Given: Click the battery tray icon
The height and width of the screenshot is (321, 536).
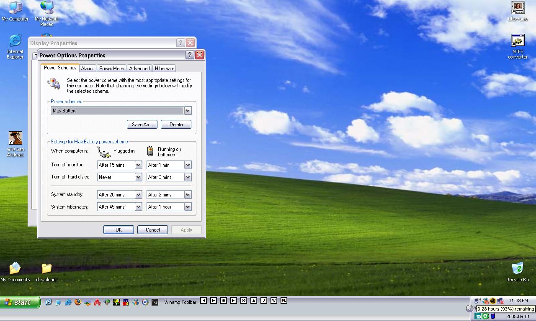Looking at the screenshot, I should click(493, 316).
